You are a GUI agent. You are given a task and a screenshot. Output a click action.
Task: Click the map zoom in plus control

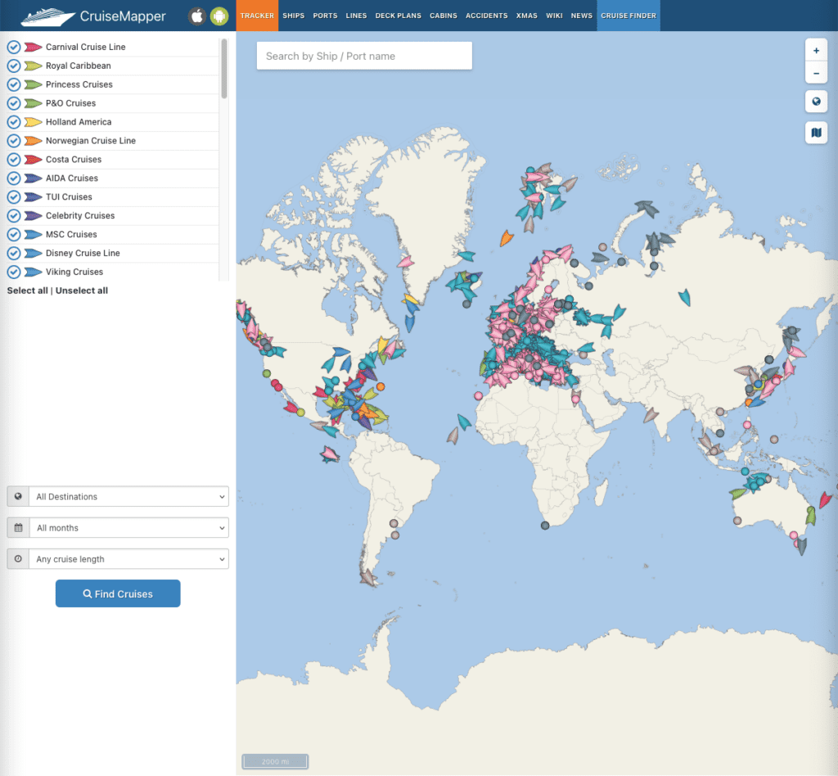816,50
